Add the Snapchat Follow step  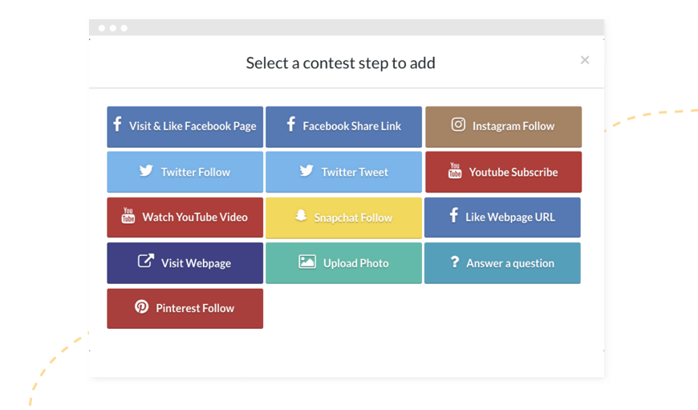(x=343, y=217)
